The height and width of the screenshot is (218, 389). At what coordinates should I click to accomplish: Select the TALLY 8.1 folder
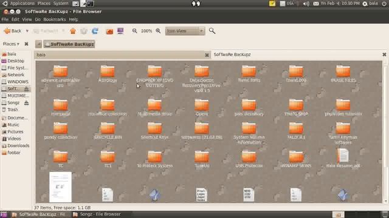click(x=296, y=128)
